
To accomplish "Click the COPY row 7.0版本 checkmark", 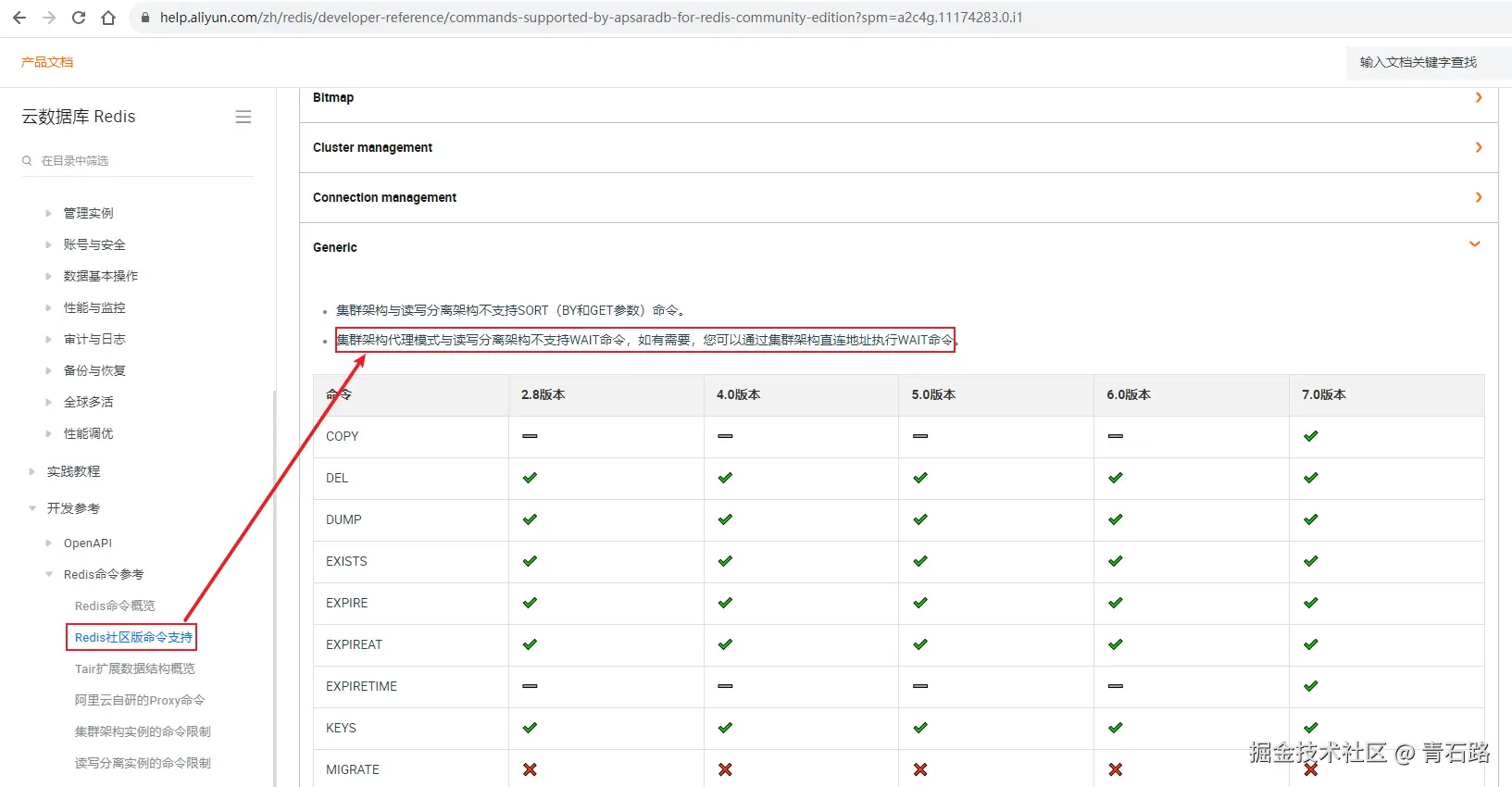I will tap(1310, 436).
